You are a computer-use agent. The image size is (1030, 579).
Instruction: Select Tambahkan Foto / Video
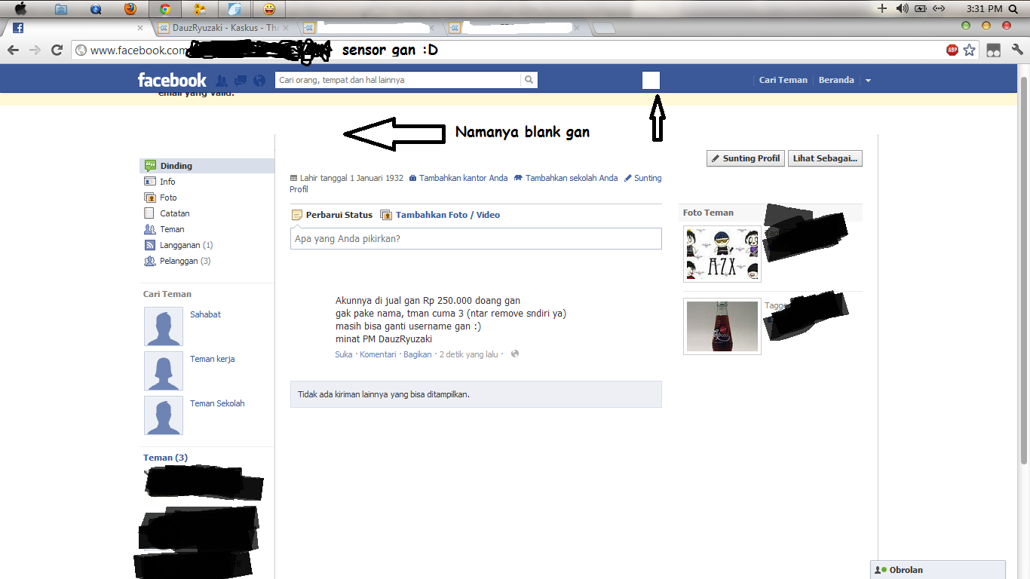coord(440,215)
